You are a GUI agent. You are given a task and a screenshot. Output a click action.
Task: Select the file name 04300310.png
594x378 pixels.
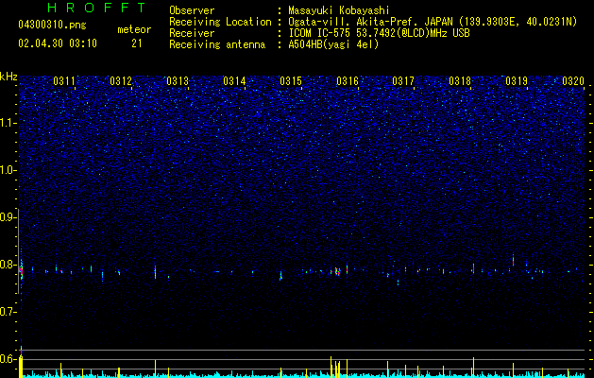tap(52, 26)
